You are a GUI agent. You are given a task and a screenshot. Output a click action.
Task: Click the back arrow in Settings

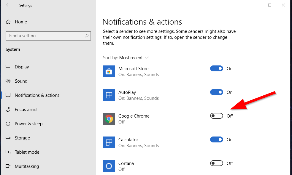[8, 5]
